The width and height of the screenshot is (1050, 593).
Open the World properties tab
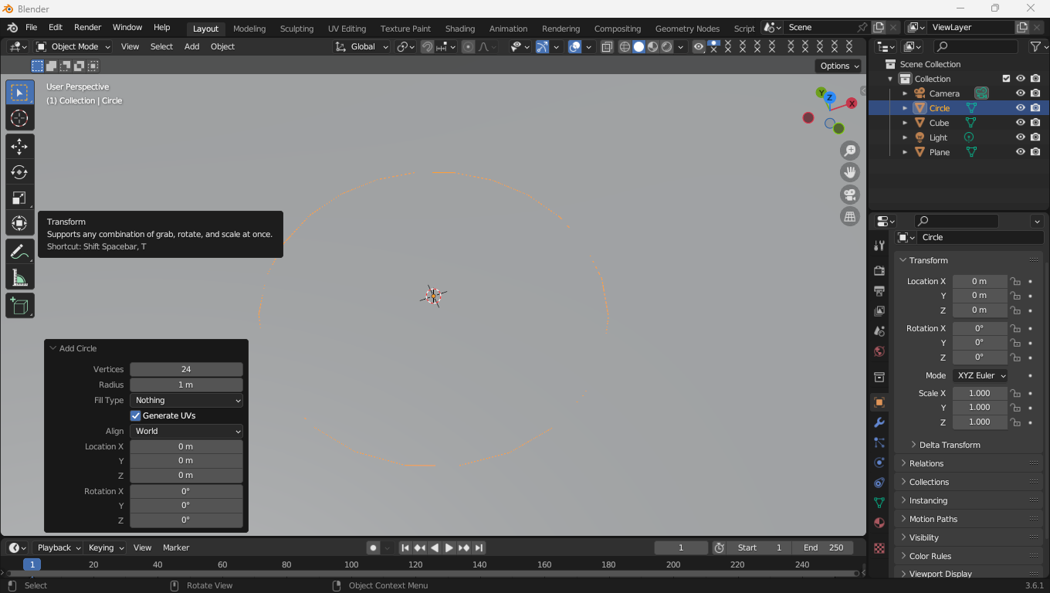[879, 351]
